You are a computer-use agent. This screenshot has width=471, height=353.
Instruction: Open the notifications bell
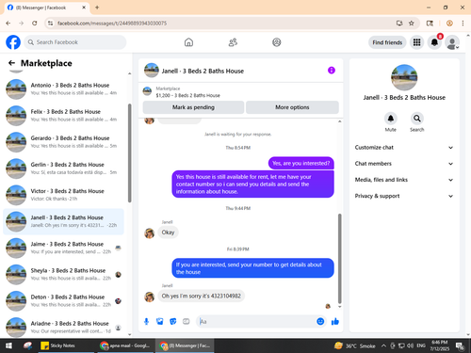pyautogui.click(x=434, y=42)
